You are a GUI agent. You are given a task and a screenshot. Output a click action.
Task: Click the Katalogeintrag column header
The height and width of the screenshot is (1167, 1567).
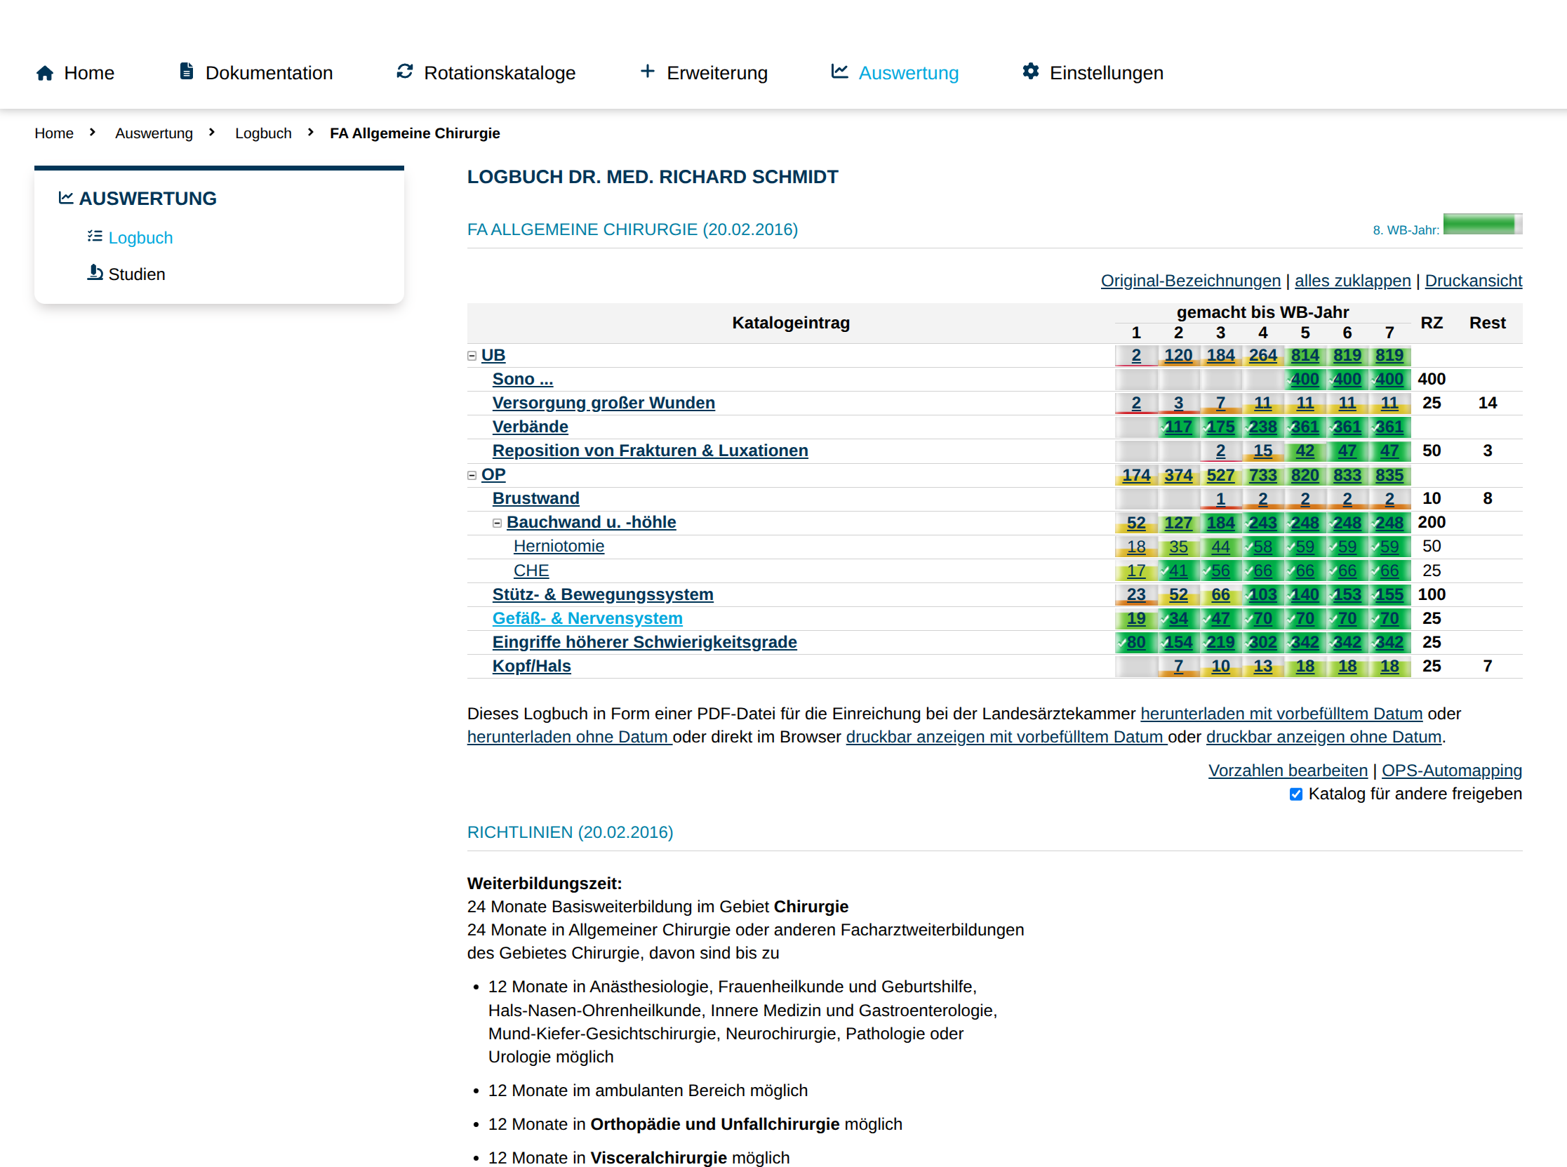click(x=791, y=323)
